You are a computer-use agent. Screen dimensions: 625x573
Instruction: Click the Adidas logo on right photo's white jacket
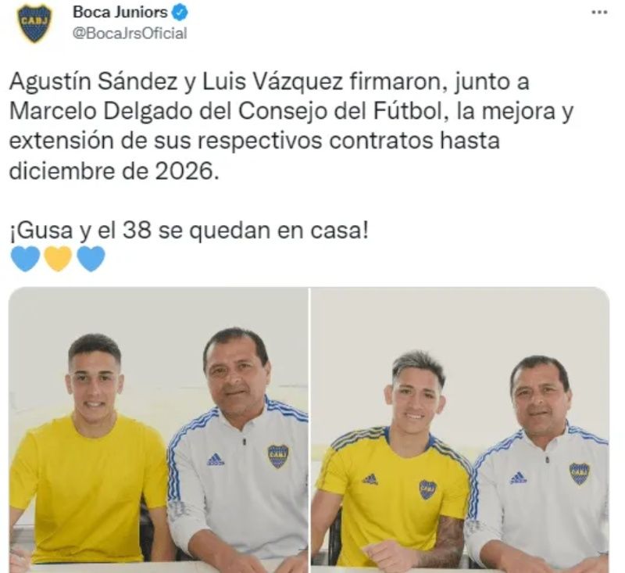pos(518,478)
